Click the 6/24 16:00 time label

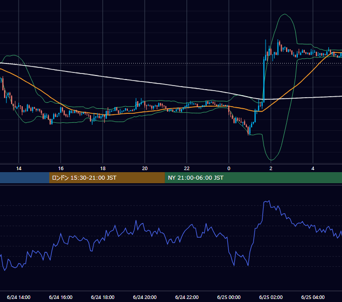pos(61,297)
